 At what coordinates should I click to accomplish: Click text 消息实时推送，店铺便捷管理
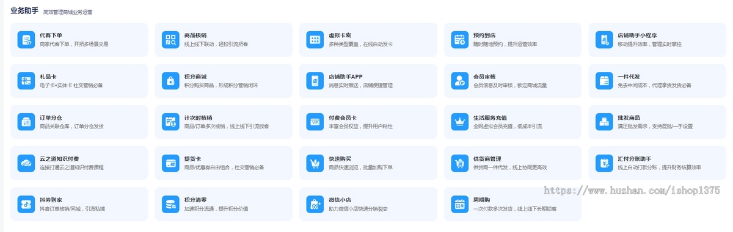(360, 85)
